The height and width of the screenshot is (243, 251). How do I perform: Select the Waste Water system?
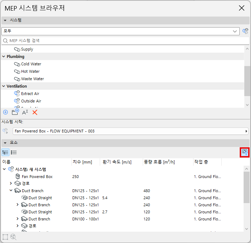pos(122,79)
